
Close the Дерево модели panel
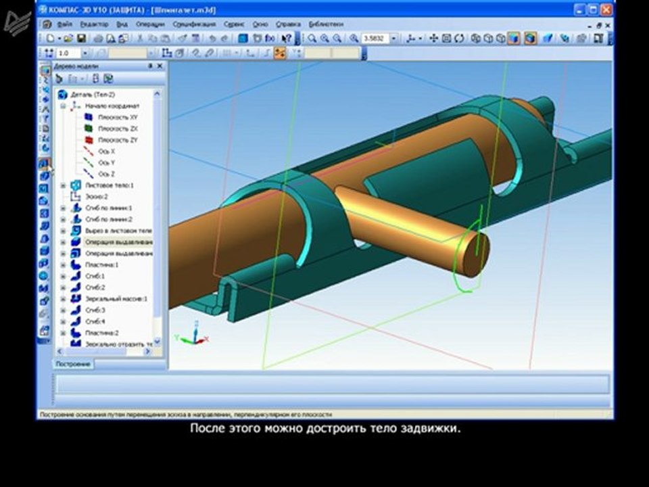[x=160, y=66]
